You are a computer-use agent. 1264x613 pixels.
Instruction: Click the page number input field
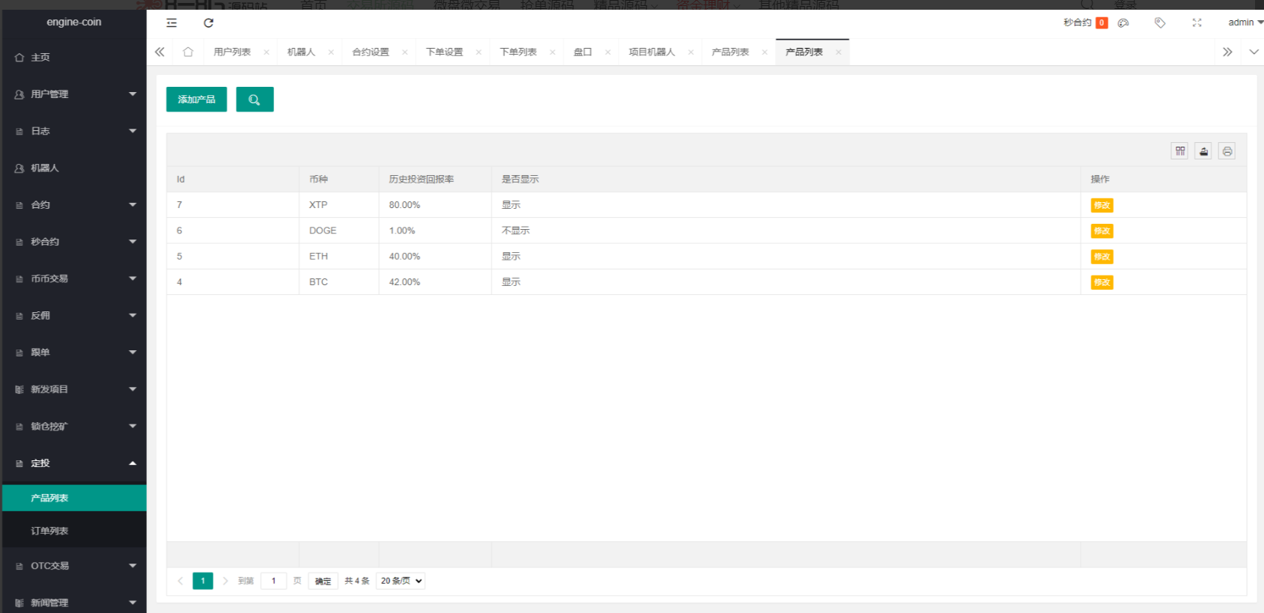click(x=273, y=581)
